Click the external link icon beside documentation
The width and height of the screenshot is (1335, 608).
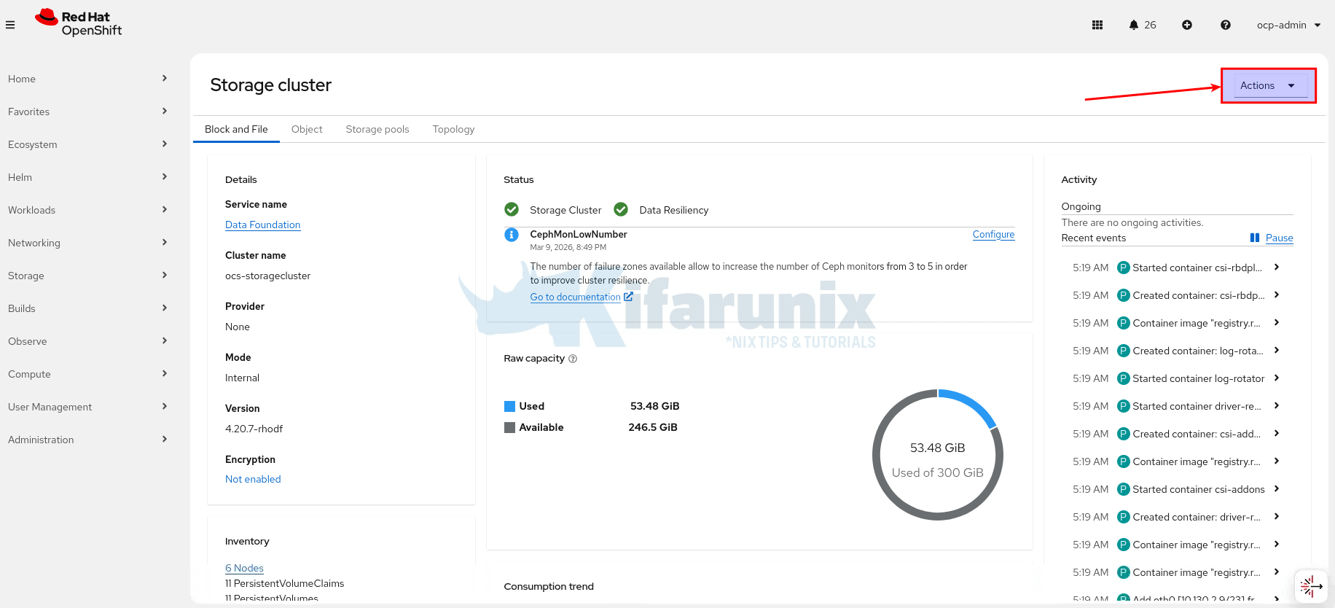628,297
